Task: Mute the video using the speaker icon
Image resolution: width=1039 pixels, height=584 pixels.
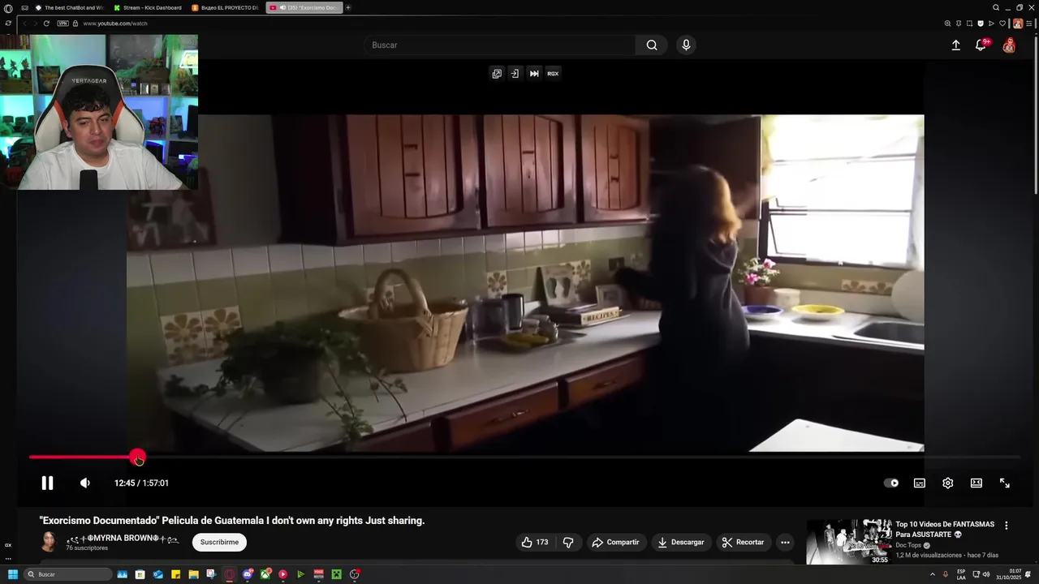Action: (85, 483)
